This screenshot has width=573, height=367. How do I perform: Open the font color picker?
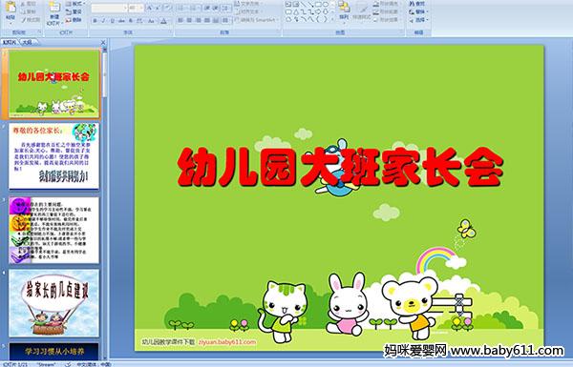click(x=163, y=21)
